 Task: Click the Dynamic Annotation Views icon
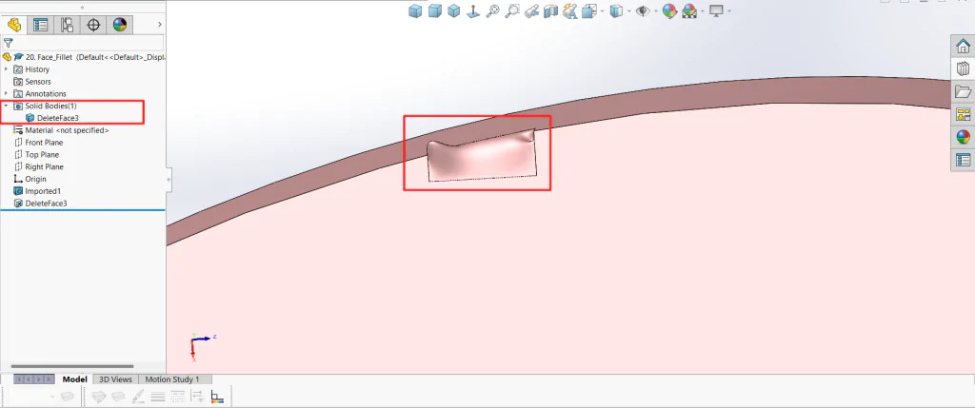click(569, 10)
